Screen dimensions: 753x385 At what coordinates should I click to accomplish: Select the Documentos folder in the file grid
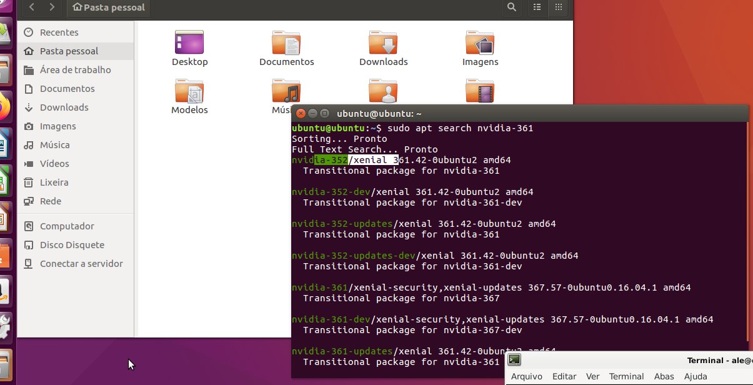click(286, 42)
